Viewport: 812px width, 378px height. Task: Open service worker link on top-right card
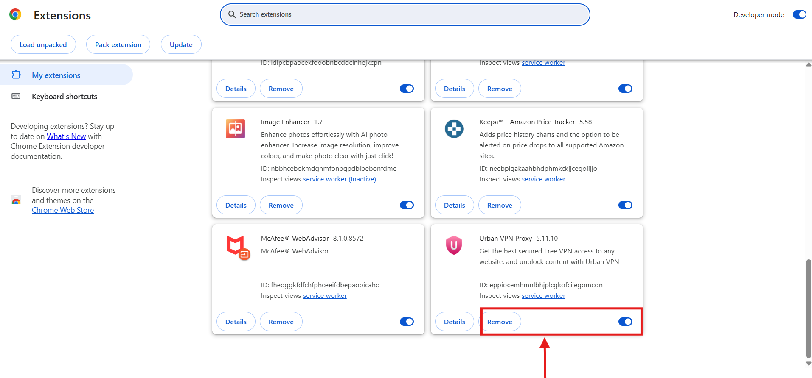(543, 62)
